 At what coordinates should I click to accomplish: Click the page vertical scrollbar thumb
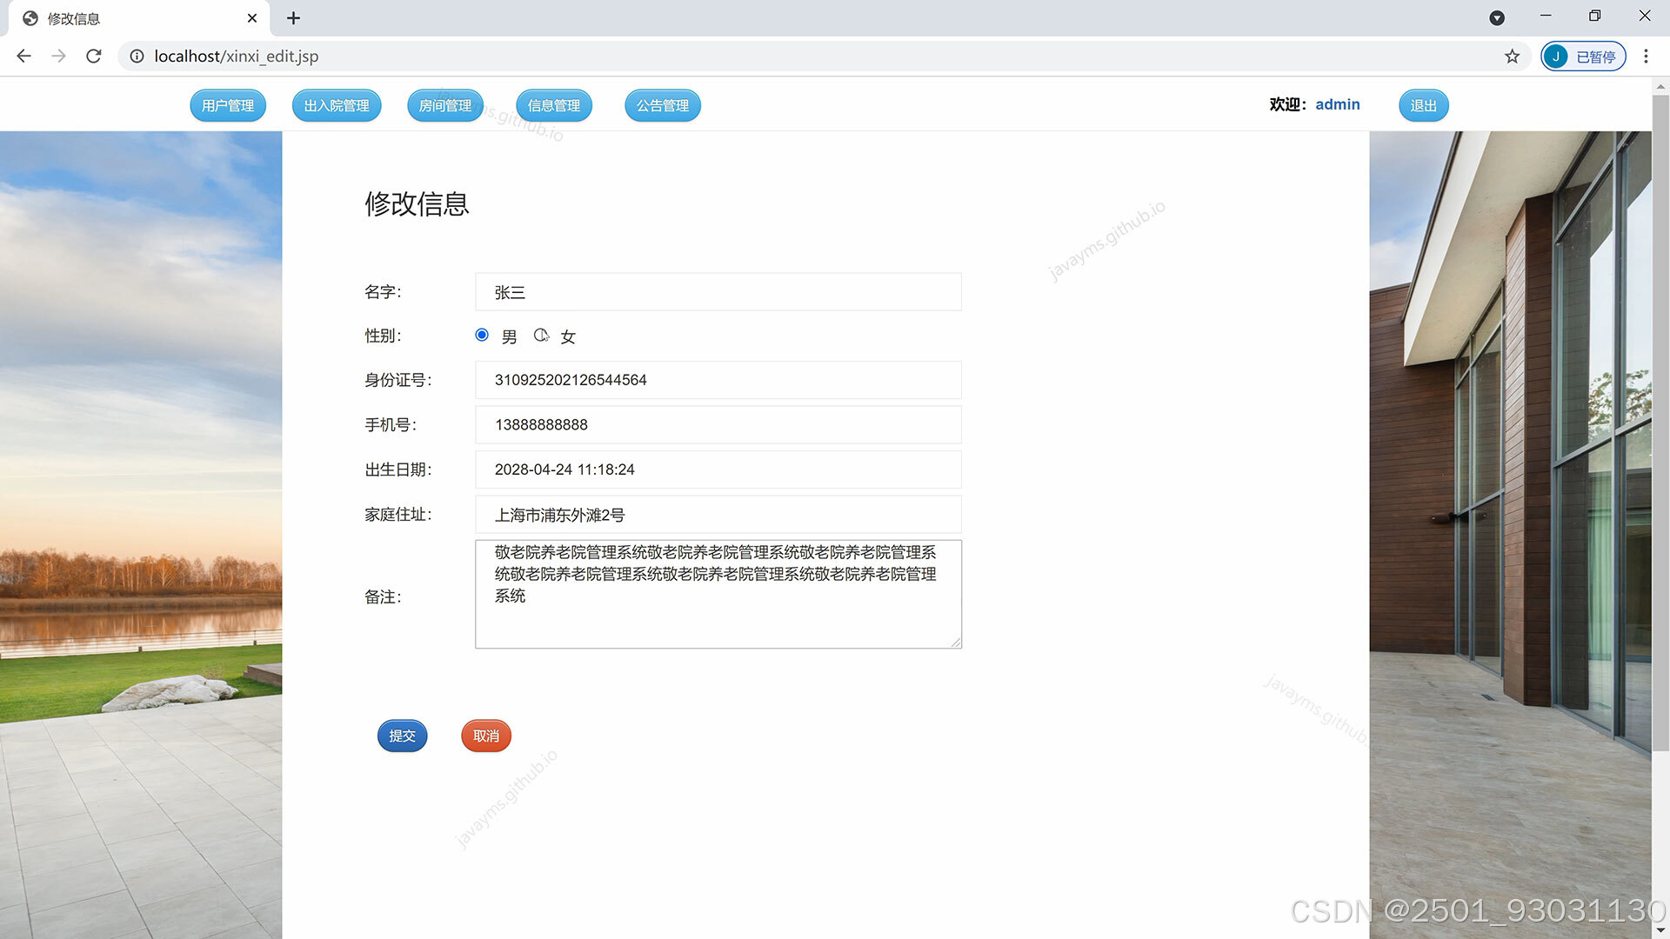[x=1660, y=423]
